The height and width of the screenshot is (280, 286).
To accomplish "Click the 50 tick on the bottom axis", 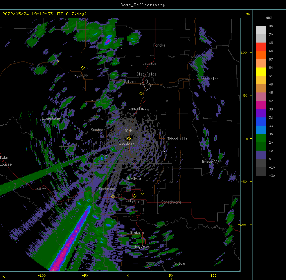I will pos(171,275).
